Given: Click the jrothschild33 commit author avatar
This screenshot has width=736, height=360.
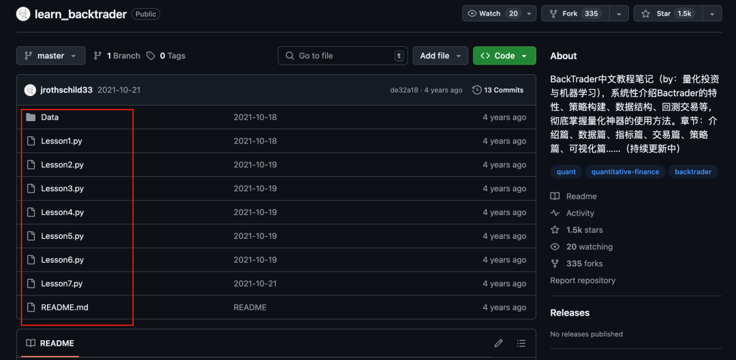Looking at the screenshot, I should point(30,90).
